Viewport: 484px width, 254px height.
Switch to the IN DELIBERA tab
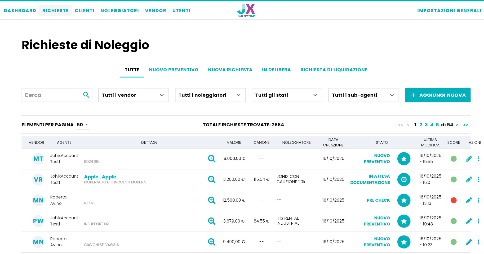(x=276, y=70)
